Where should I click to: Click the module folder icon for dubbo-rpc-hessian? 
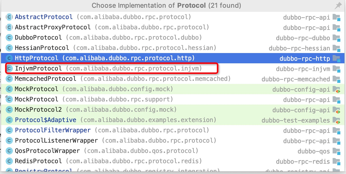[x=336, y=48]
